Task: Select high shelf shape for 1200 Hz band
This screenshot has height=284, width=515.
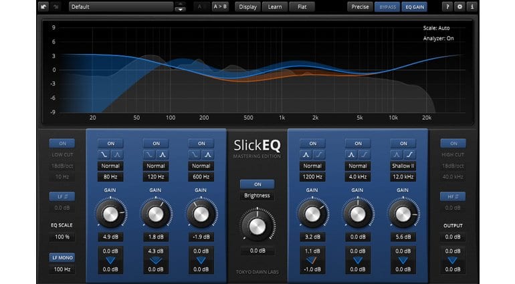Action: tap(319, 154)
